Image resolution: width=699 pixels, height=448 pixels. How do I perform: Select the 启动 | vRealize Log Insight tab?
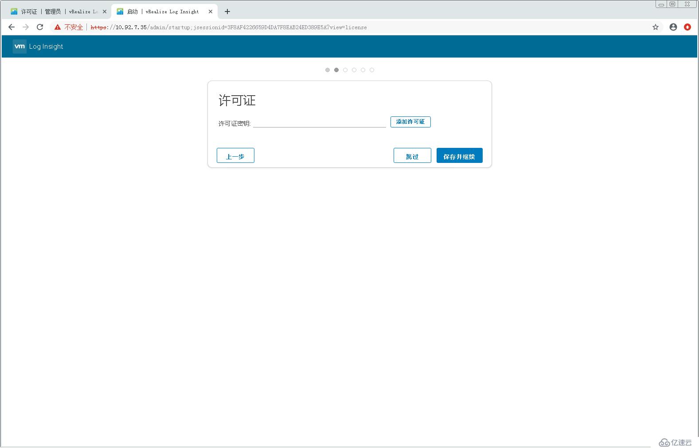164,12
